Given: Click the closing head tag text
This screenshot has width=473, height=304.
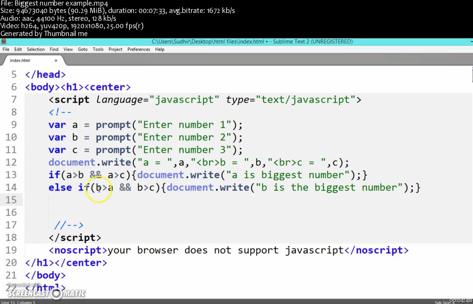Looking at the screenshot, I should point(45,74).
